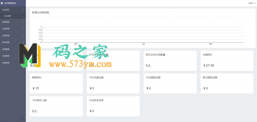Click the ¥0 value under 今日提现金额
Viewport: 257px width, 122px height.
(x=149, y=88)
